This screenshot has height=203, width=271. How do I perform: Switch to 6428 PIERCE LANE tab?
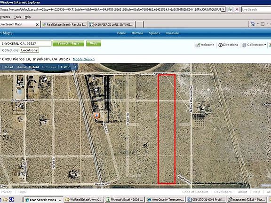[x=112, y=24]
